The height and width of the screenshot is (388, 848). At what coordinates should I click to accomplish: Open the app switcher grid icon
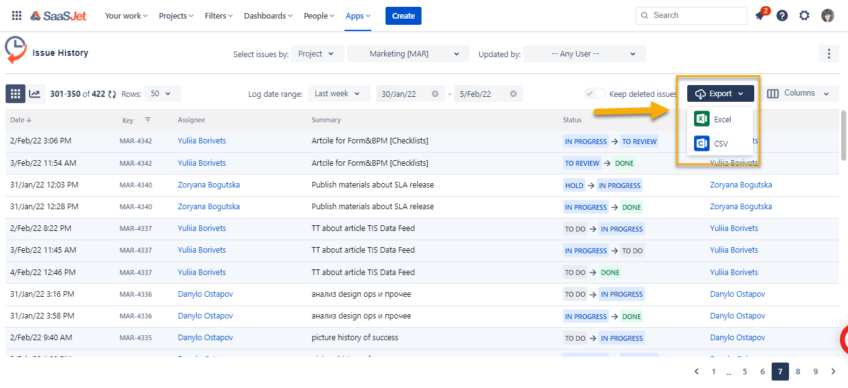click(x=17, y=16)
